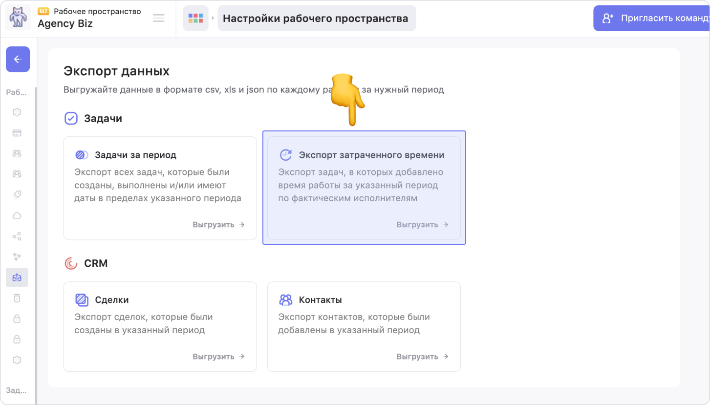Click Выгрузить in the Контакты card
The width and height of the screenshot is (710, 405).
pyautogui.click(x=422, y=357)
